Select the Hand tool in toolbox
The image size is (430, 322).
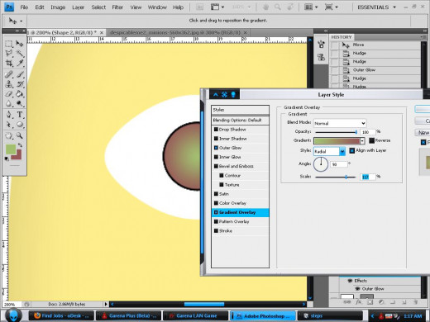pyautogui.click(x=9, y=135)
